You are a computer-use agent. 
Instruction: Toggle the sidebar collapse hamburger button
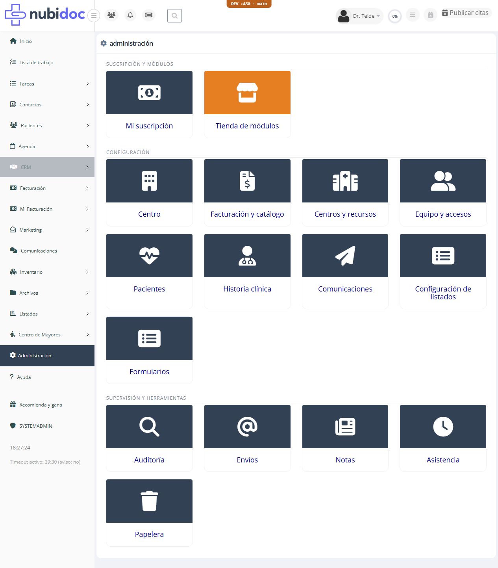click(x=94, y=16)
